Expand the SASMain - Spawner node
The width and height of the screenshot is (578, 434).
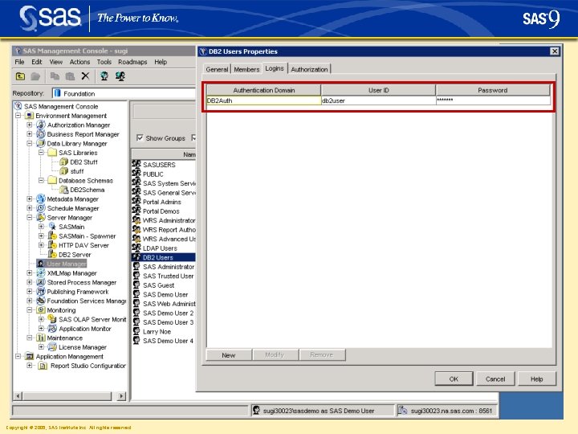point(41,235)
